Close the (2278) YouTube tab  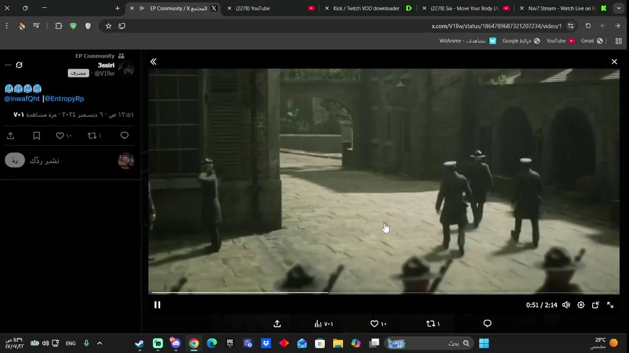pyautogui.click(x=229, y=8)
